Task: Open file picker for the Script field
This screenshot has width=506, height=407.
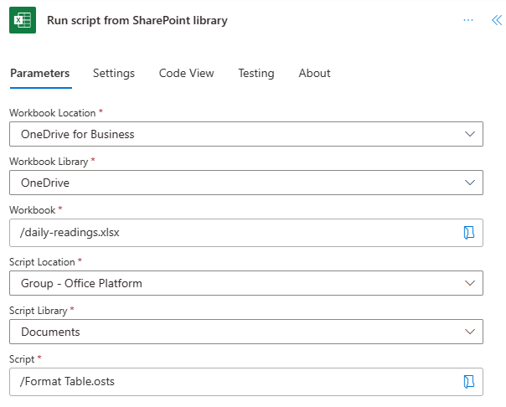Action: click(x=469, y=382)
